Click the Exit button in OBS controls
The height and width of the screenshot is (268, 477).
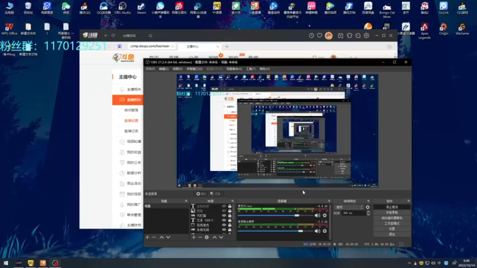tap(392, 234)
